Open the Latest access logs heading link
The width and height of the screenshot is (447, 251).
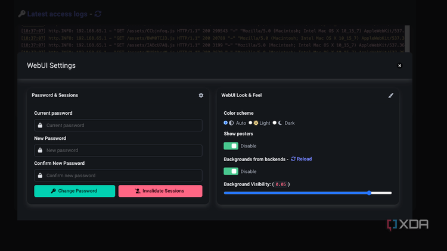point(57,14)
